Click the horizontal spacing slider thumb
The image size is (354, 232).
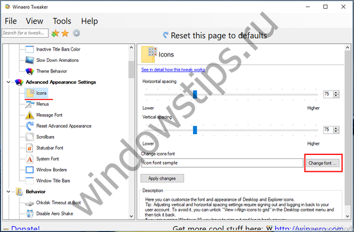click(x=195, y=94)
